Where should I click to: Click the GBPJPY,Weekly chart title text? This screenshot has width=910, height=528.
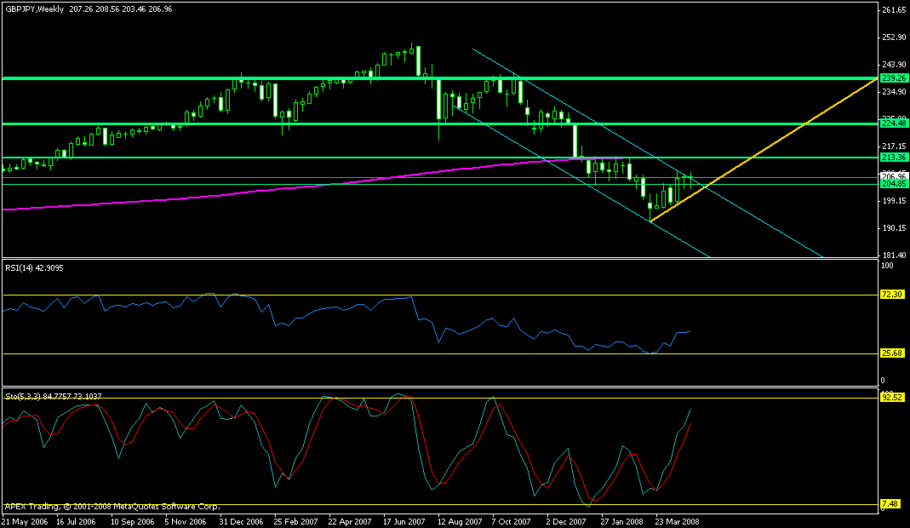click(x=34, y=8)
